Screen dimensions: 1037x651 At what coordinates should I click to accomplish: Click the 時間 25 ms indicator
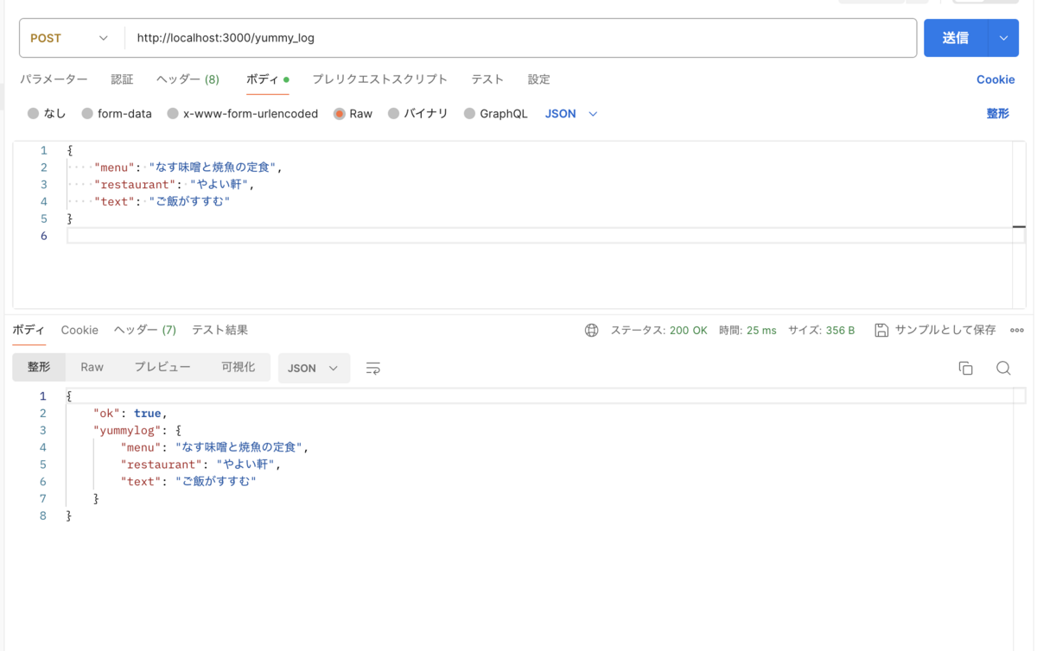point(748,331)
